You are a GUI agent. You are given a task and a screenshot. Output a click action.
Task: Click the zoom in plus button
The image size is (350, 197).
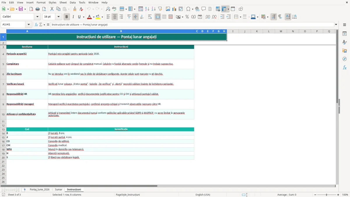point(338,195)
